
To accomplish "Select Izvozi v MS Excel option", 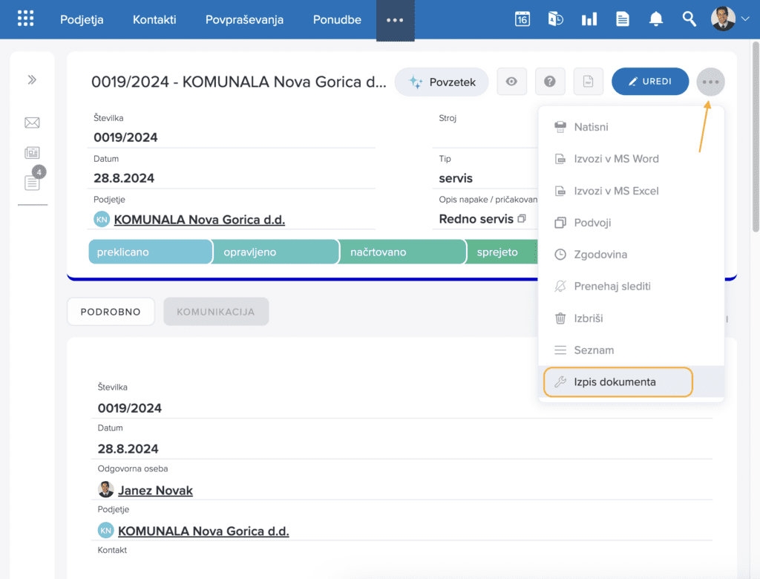I will tap(616, 191).
